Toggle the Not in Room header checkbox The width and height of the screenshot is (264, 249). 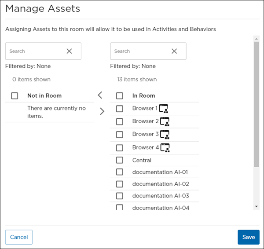pos(15,95)
